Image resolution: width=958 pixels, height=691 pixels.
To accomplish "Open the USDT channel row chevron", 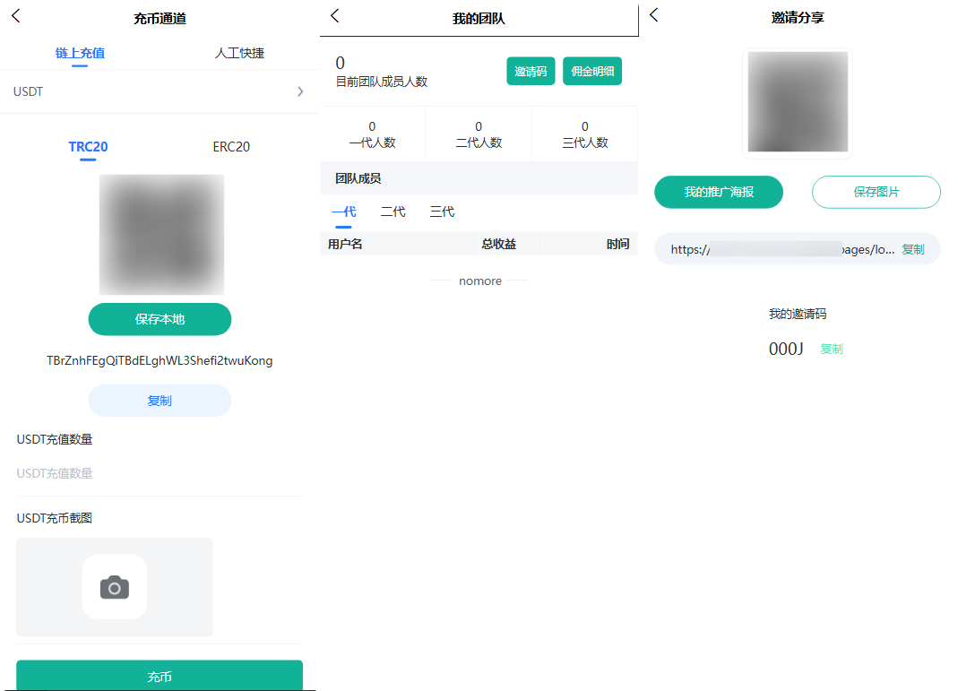I will point(301,91).
